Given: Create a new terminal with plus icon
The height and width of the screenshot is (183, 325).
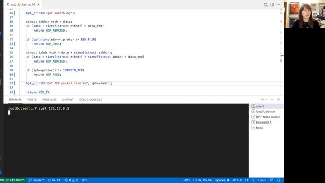Looking at the screenshot, I should pyautogui.click(x=263, y=100).
